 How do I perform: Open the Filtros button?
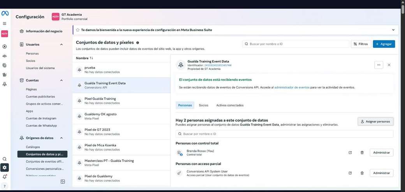coord(361,44)
